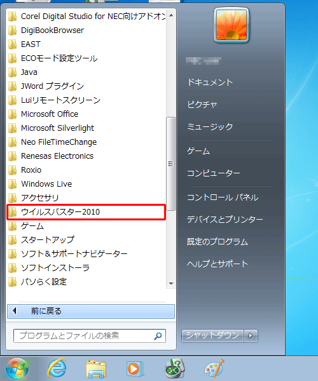Click 前に戻る to go back
Viewport: 318px width, 381px height.
coord(91,311)
